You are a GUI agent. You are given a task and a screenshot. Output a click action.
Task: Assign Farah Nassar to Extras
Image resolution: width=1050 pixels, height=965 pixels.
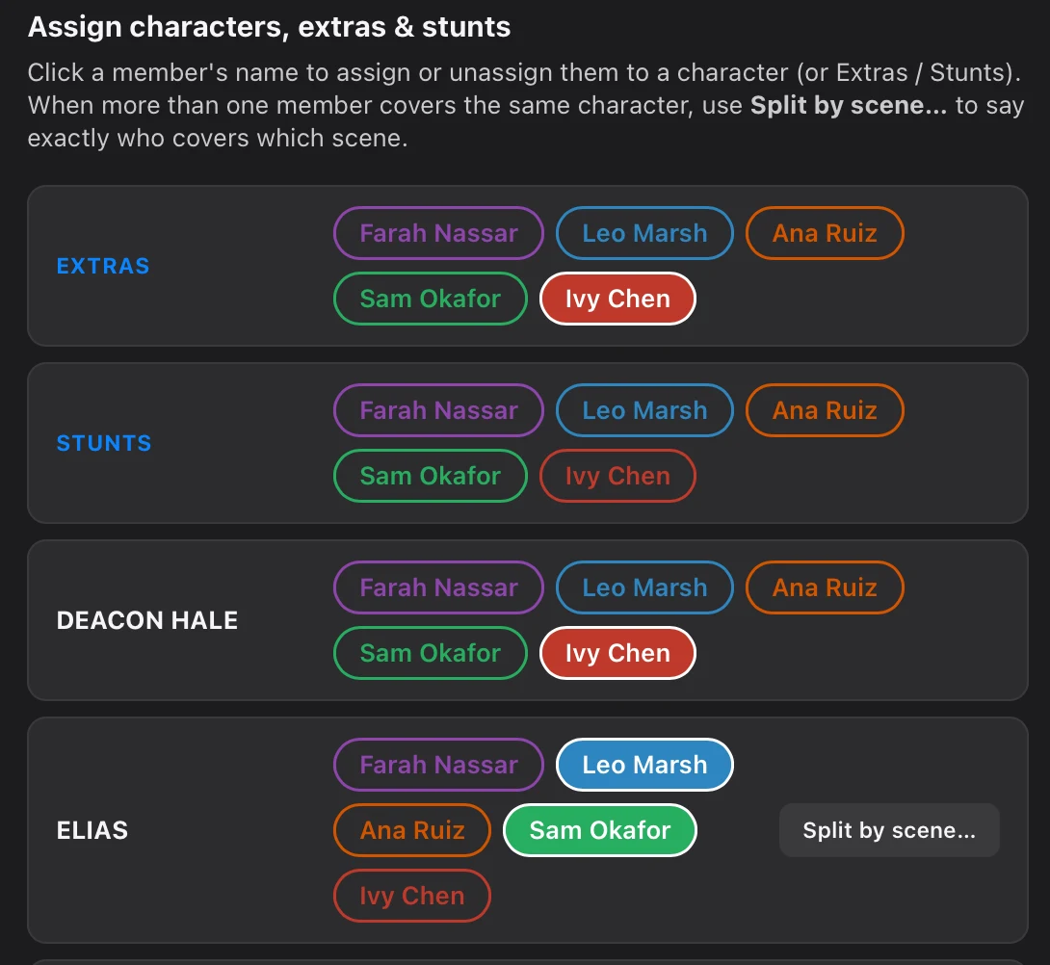pos(438,233)
